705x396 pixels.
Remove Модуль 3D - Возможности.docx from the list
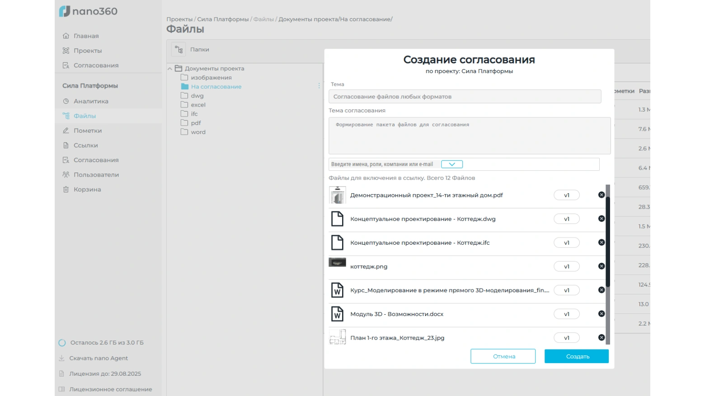coord(601,314)
